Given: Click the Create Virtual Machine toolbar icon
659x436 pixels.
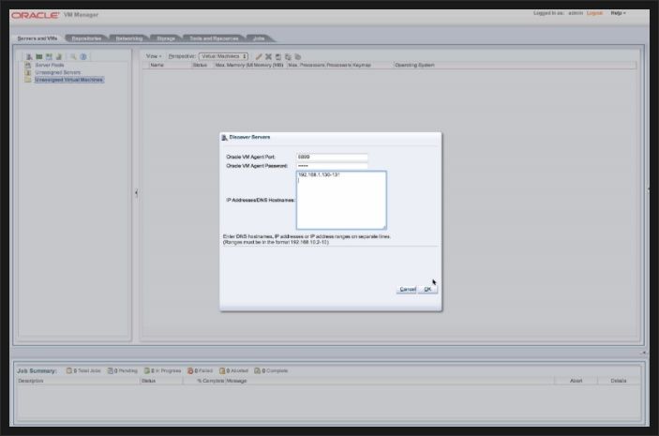Looking at the screenshot, I should (49, 57).
